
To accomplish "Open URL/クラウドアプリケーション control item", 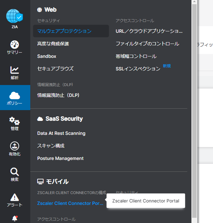I will [149, 31].
